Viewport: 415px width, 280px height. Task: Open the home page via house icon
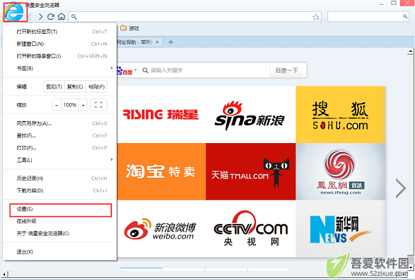tap(62, 17)
